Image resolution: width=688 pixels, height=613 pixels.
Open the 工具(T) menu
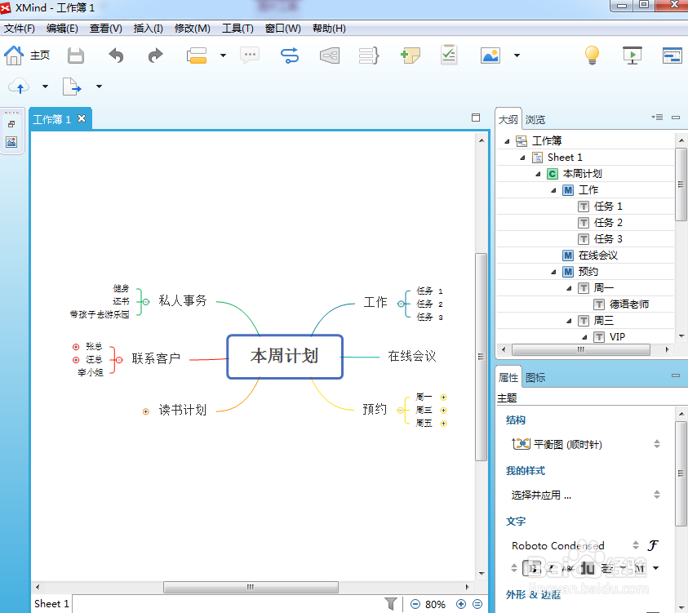click(x=237, y=29)
